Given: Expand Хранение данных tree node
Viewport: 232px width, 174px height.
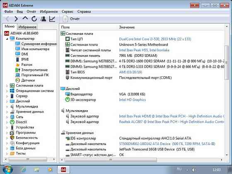Looking at the screenshot, I should (7, 112).
